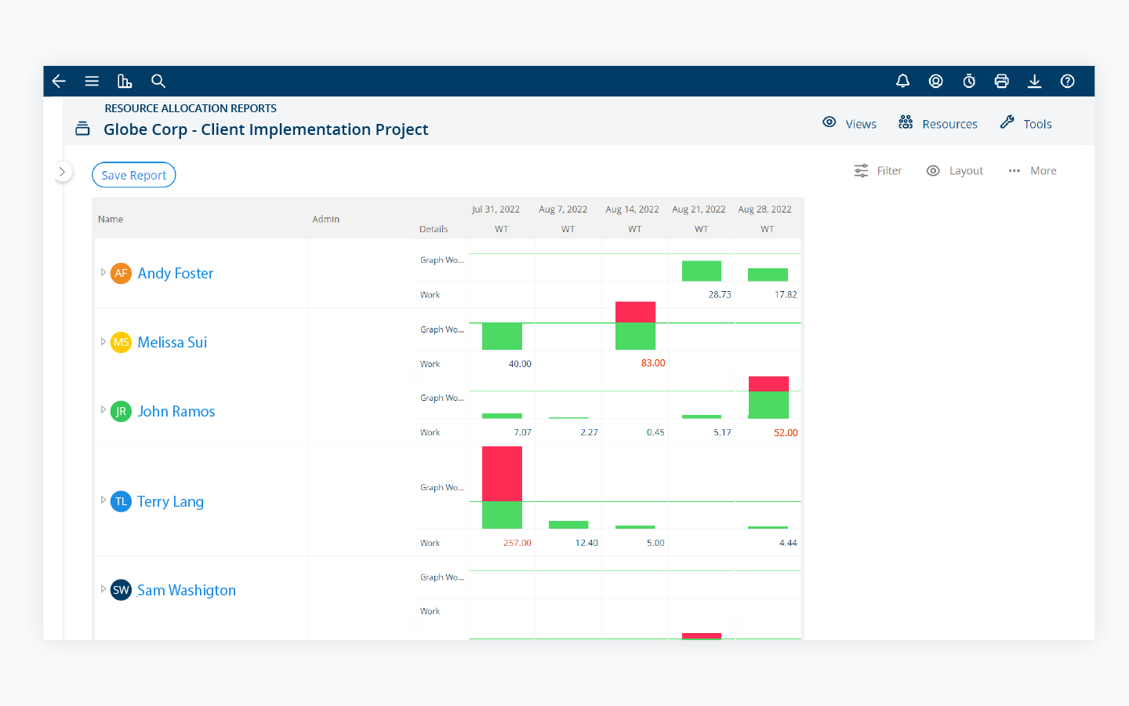Open the Filter options
The width and height of the screenshot is (1129, 706).
click(x=877, y=170)
